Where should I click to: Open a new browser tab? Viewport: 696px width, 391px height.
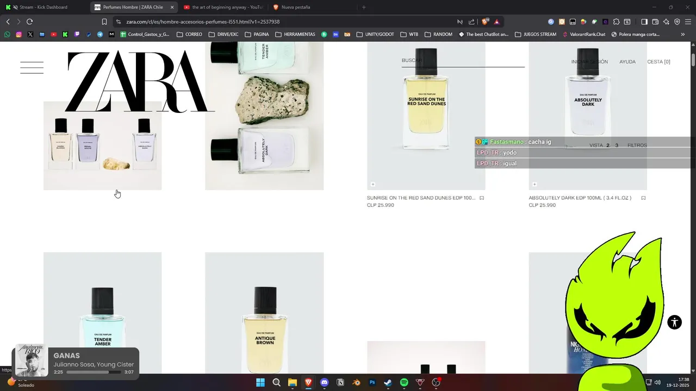tap(364, 7)
